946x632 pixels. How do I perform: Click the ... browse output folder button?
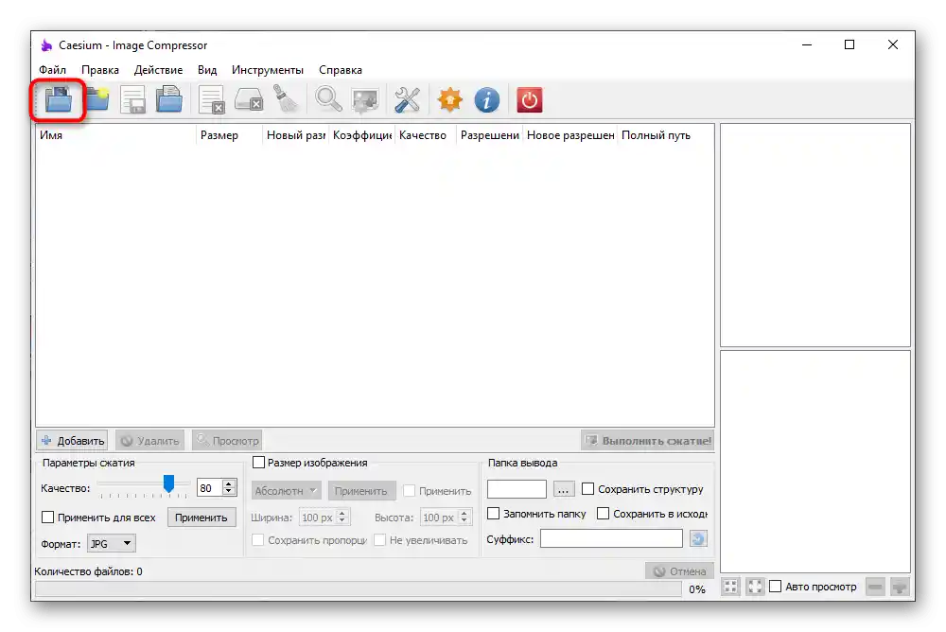[564, 489]
